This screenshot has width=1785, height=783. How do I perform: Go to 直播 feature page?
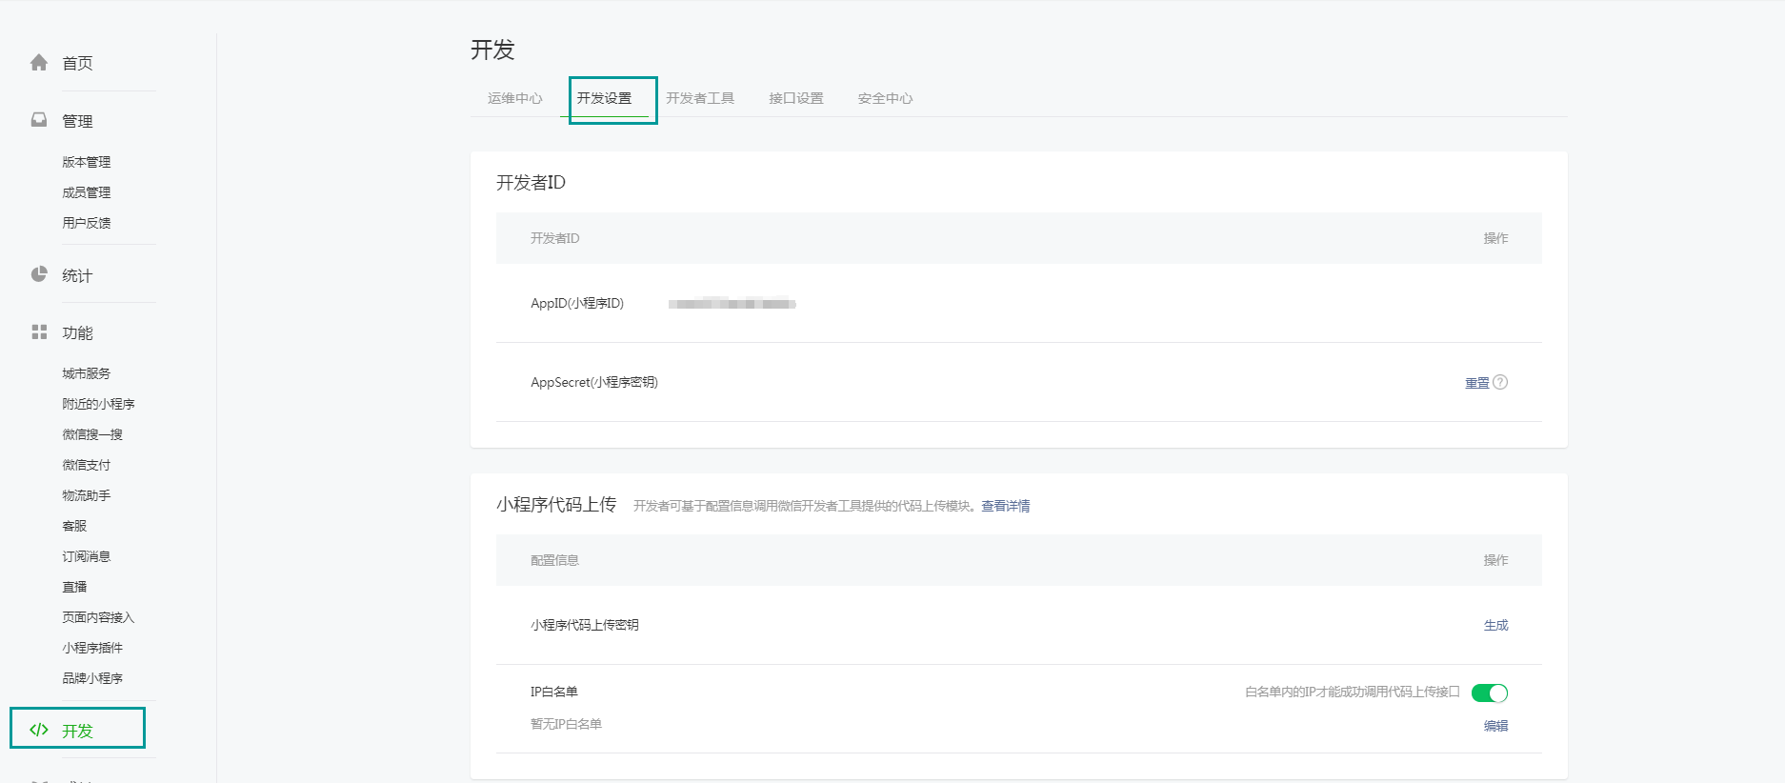click(x=74, y=587)
